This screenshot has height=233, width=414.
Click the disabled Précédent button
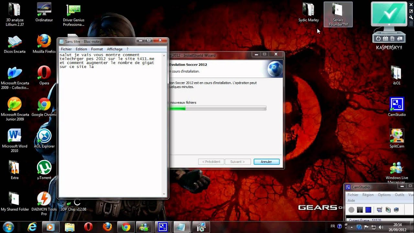(x=211, y=162)
